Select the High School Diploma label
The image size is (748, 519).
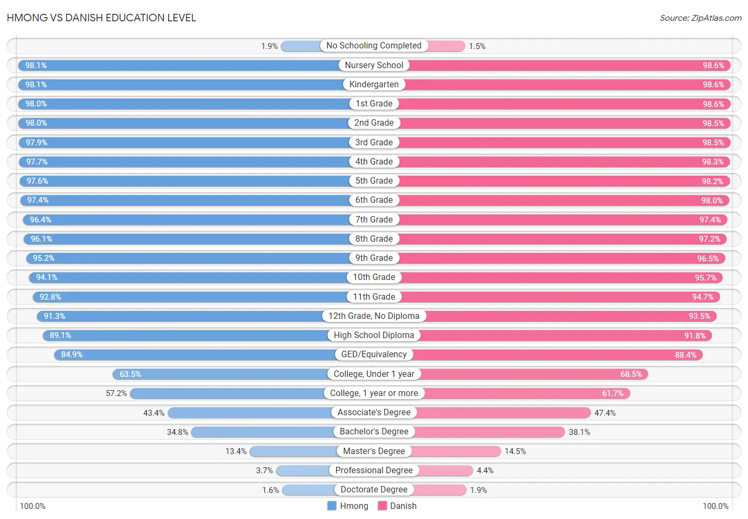click(374, 335)
